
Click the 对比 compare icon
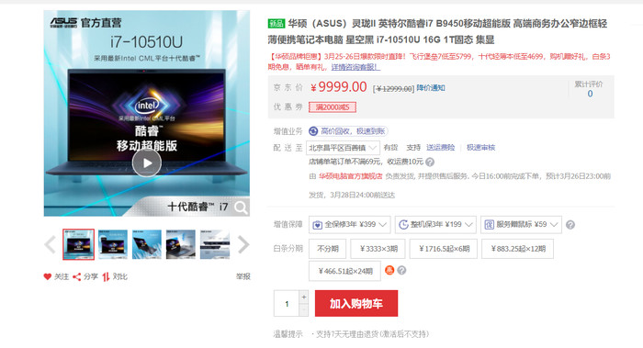point(106,277)
